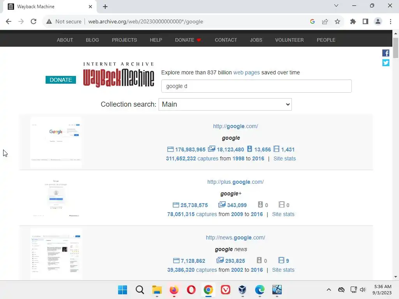The image size is (399, 299).
Task: Click the search box containing 'google d'
Action: tap(256, 86)
